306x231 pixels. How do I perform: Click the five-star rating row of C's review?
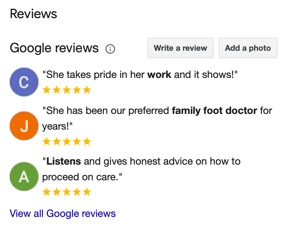click(67, 90)
